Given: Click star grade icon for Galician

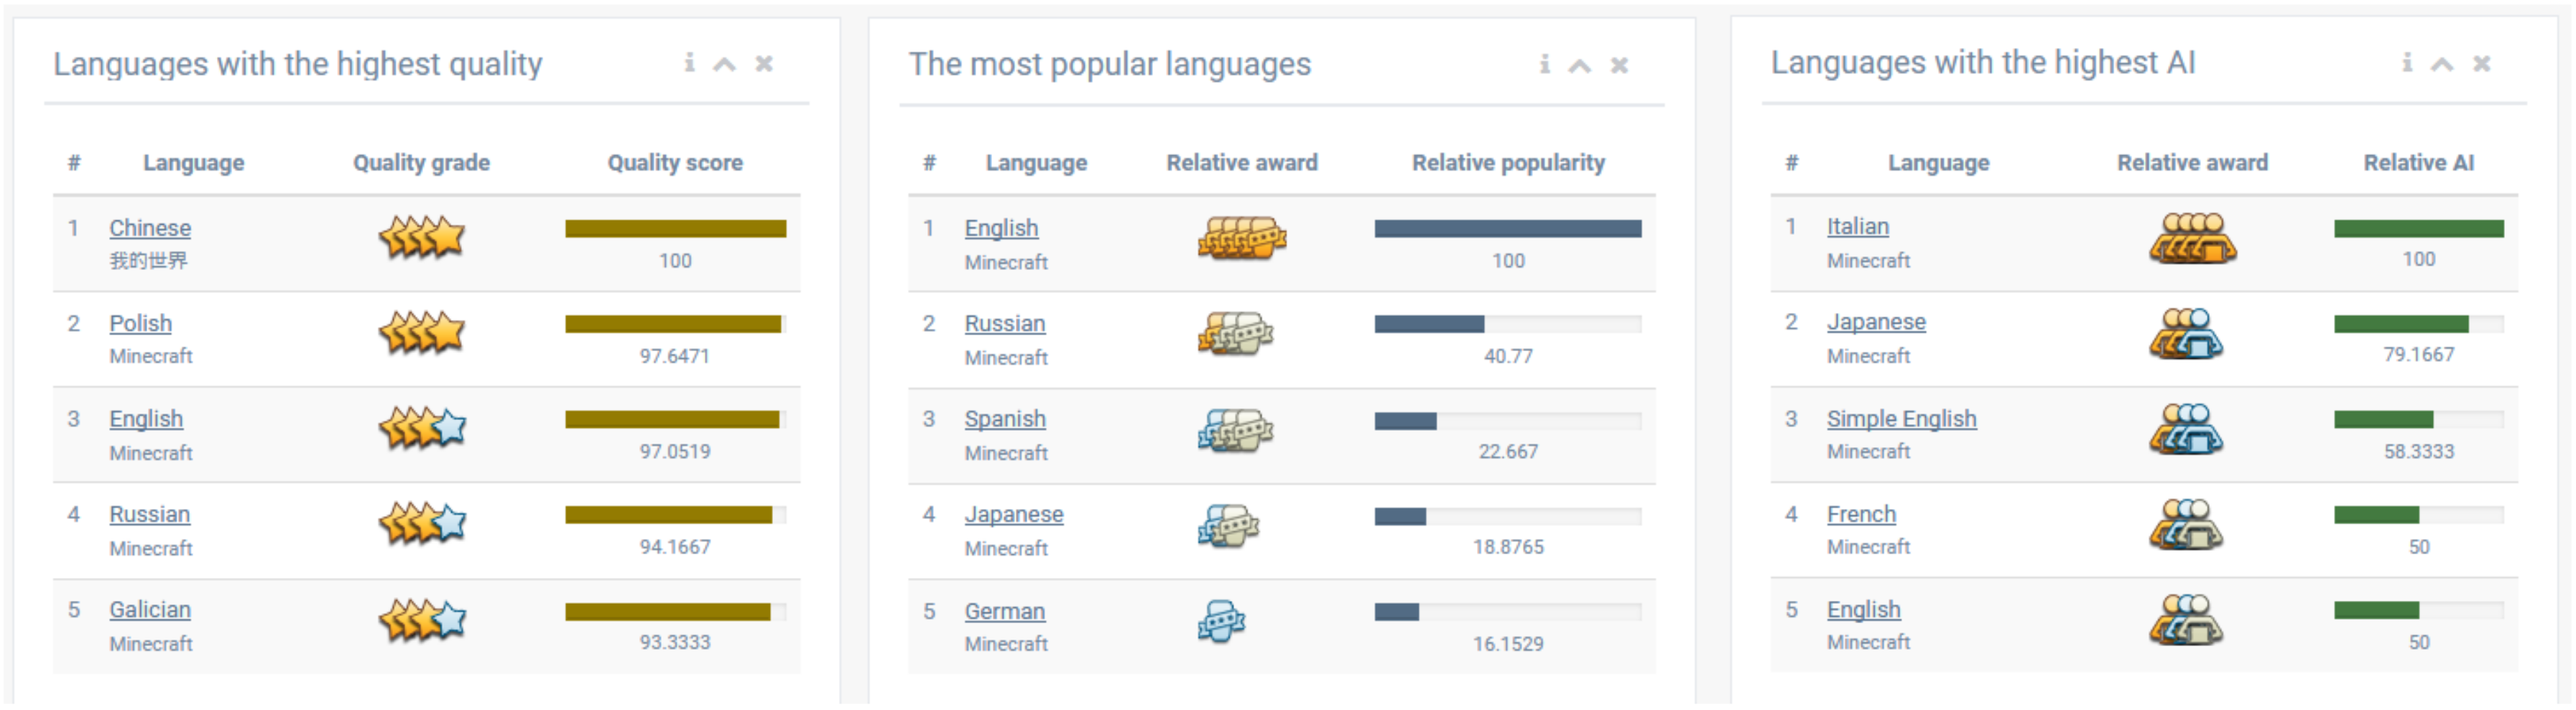Looking at the screenshot, I should (x=421, y=620).
